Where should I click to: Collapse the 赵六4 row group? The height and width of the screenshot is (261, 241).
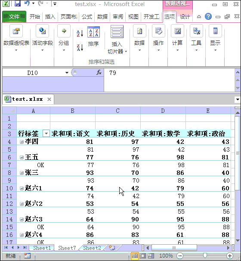tap(22, 235)
